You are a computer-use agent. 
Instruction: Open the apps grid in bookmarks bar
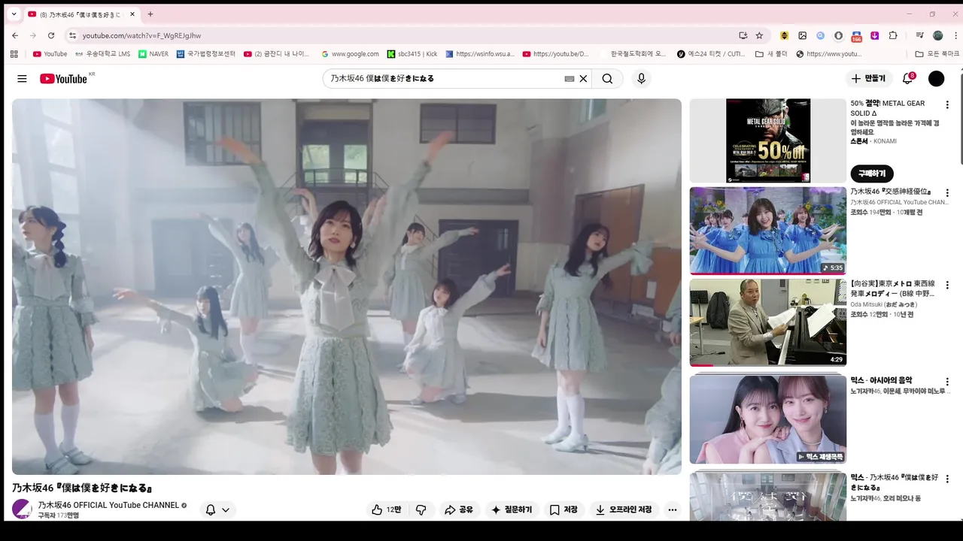pyautogui.click(x=14, y=54)
